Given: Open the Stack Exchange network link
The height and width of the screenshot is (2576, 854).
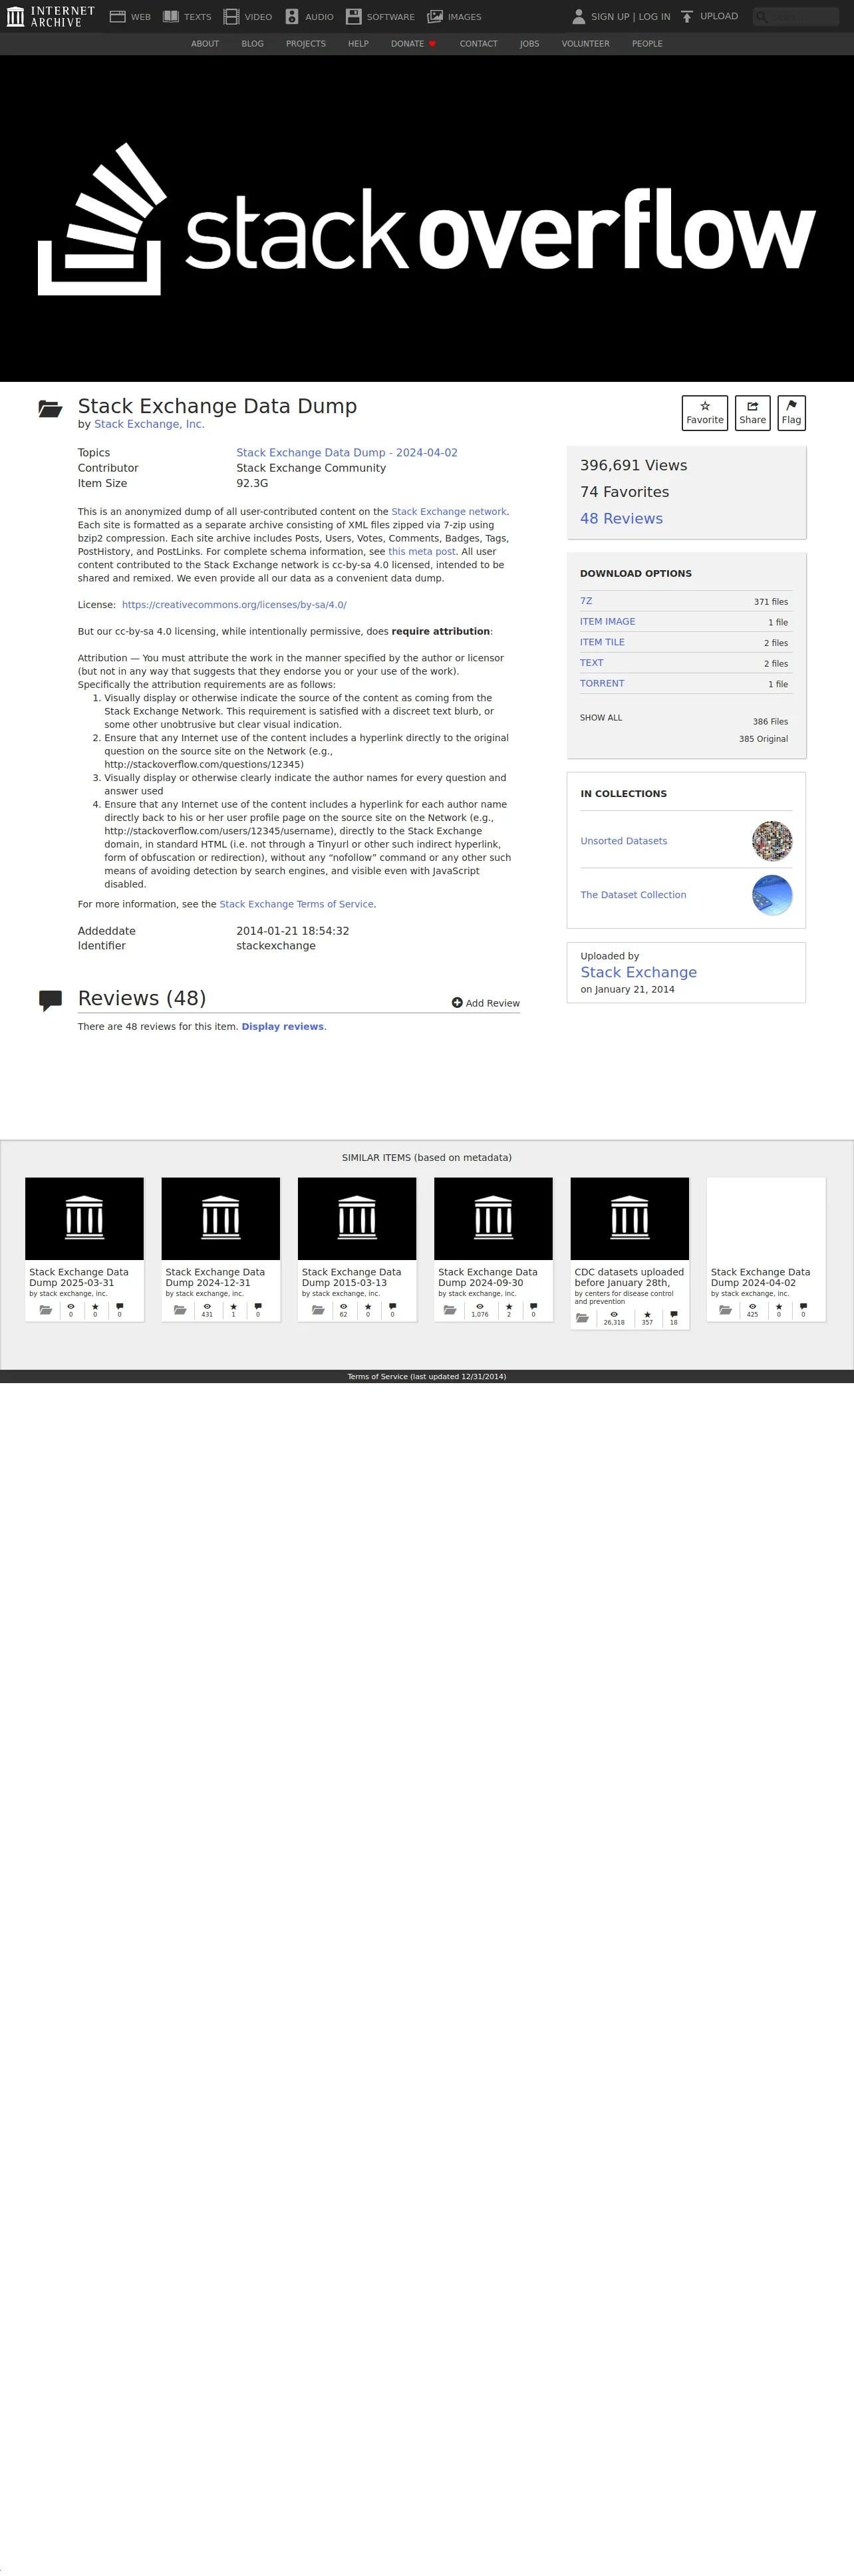Looking at the screenshot, I should pos(449,512).
